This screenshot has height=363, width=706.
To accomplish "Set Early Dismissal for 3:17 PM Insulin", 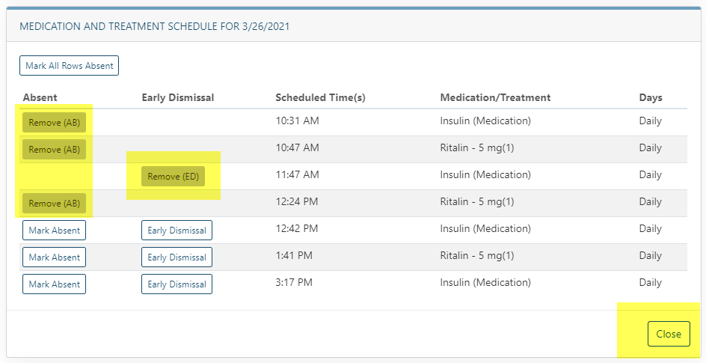I will [176, 284].
